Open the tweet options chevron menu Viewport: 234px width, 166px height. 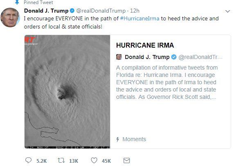(x=227, y=11)
